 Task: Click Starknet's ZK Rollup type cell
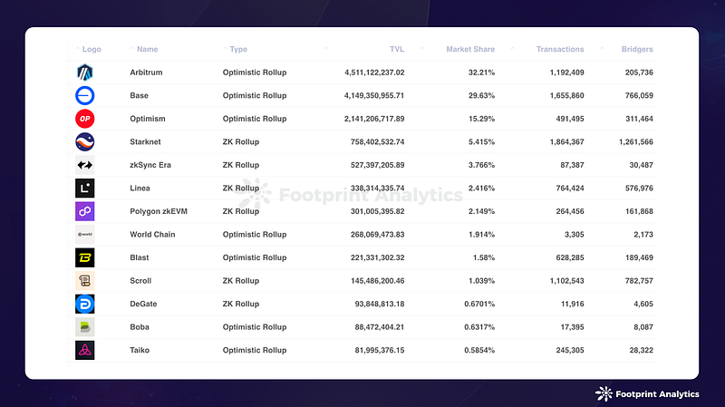point(241,142)
